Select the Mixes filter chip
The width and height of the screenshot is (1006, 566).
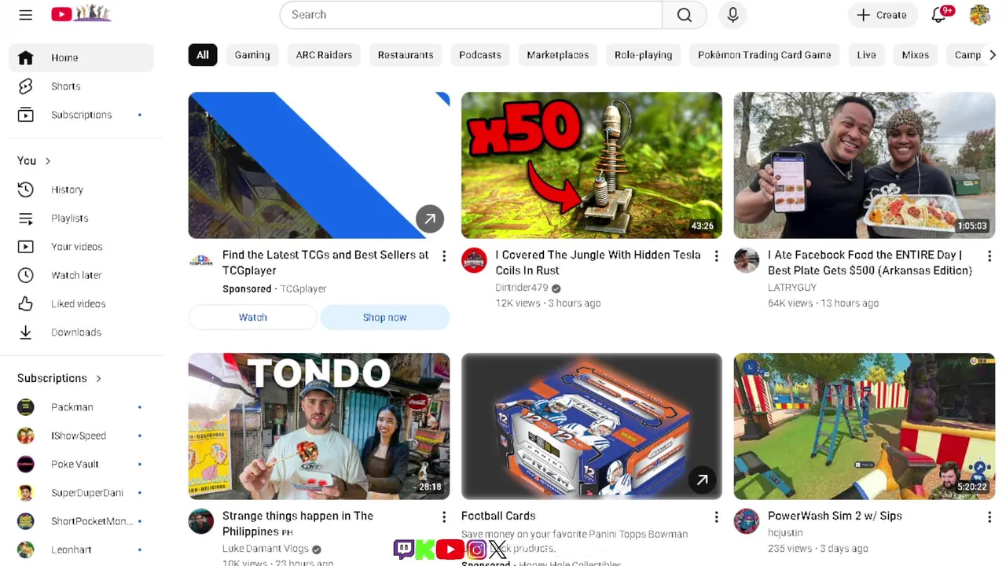point(916,55)
